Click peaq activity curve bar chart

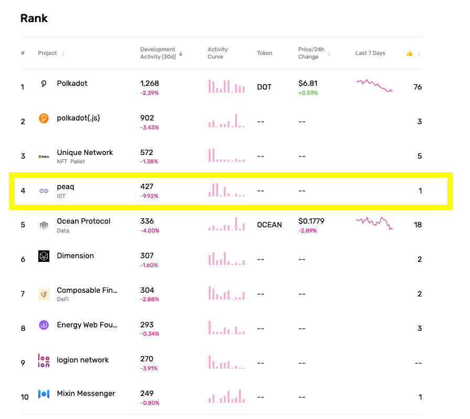(227, 190)
